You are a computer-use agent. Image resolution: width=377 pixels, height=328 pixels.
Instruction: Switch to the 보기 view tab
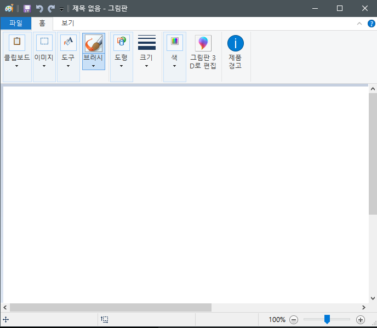tap(68, 24)
